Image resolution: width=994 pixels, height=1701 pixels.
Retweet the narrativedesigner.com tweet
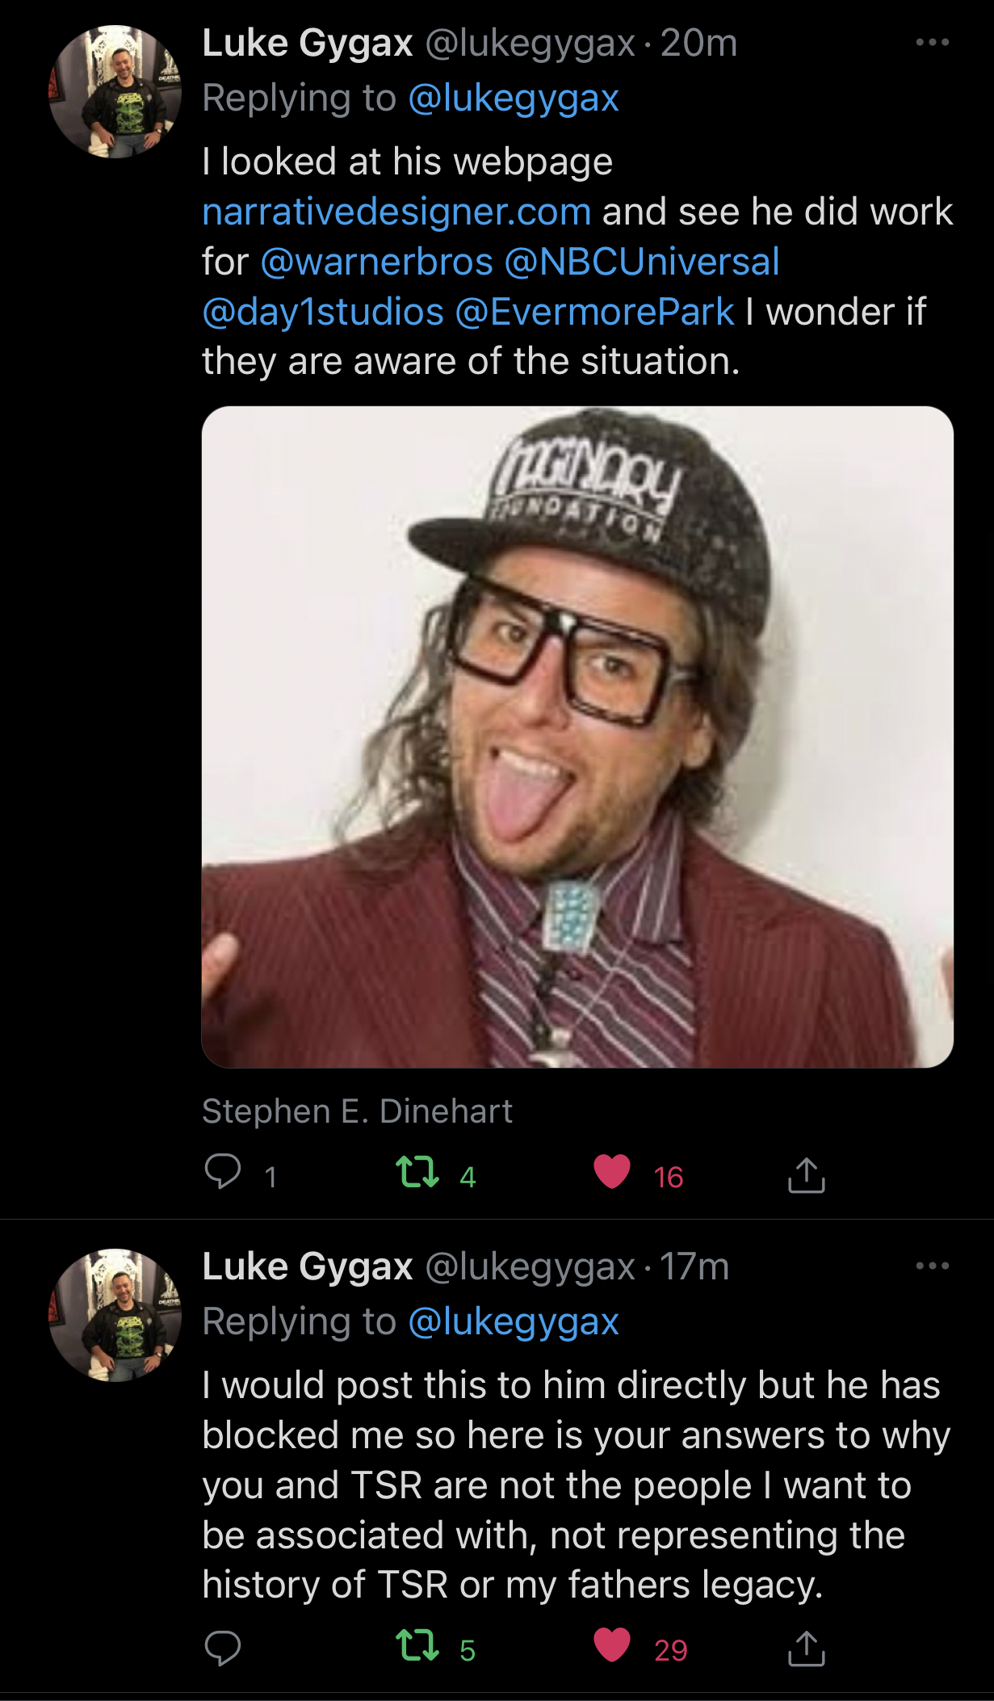point(417,1173)
